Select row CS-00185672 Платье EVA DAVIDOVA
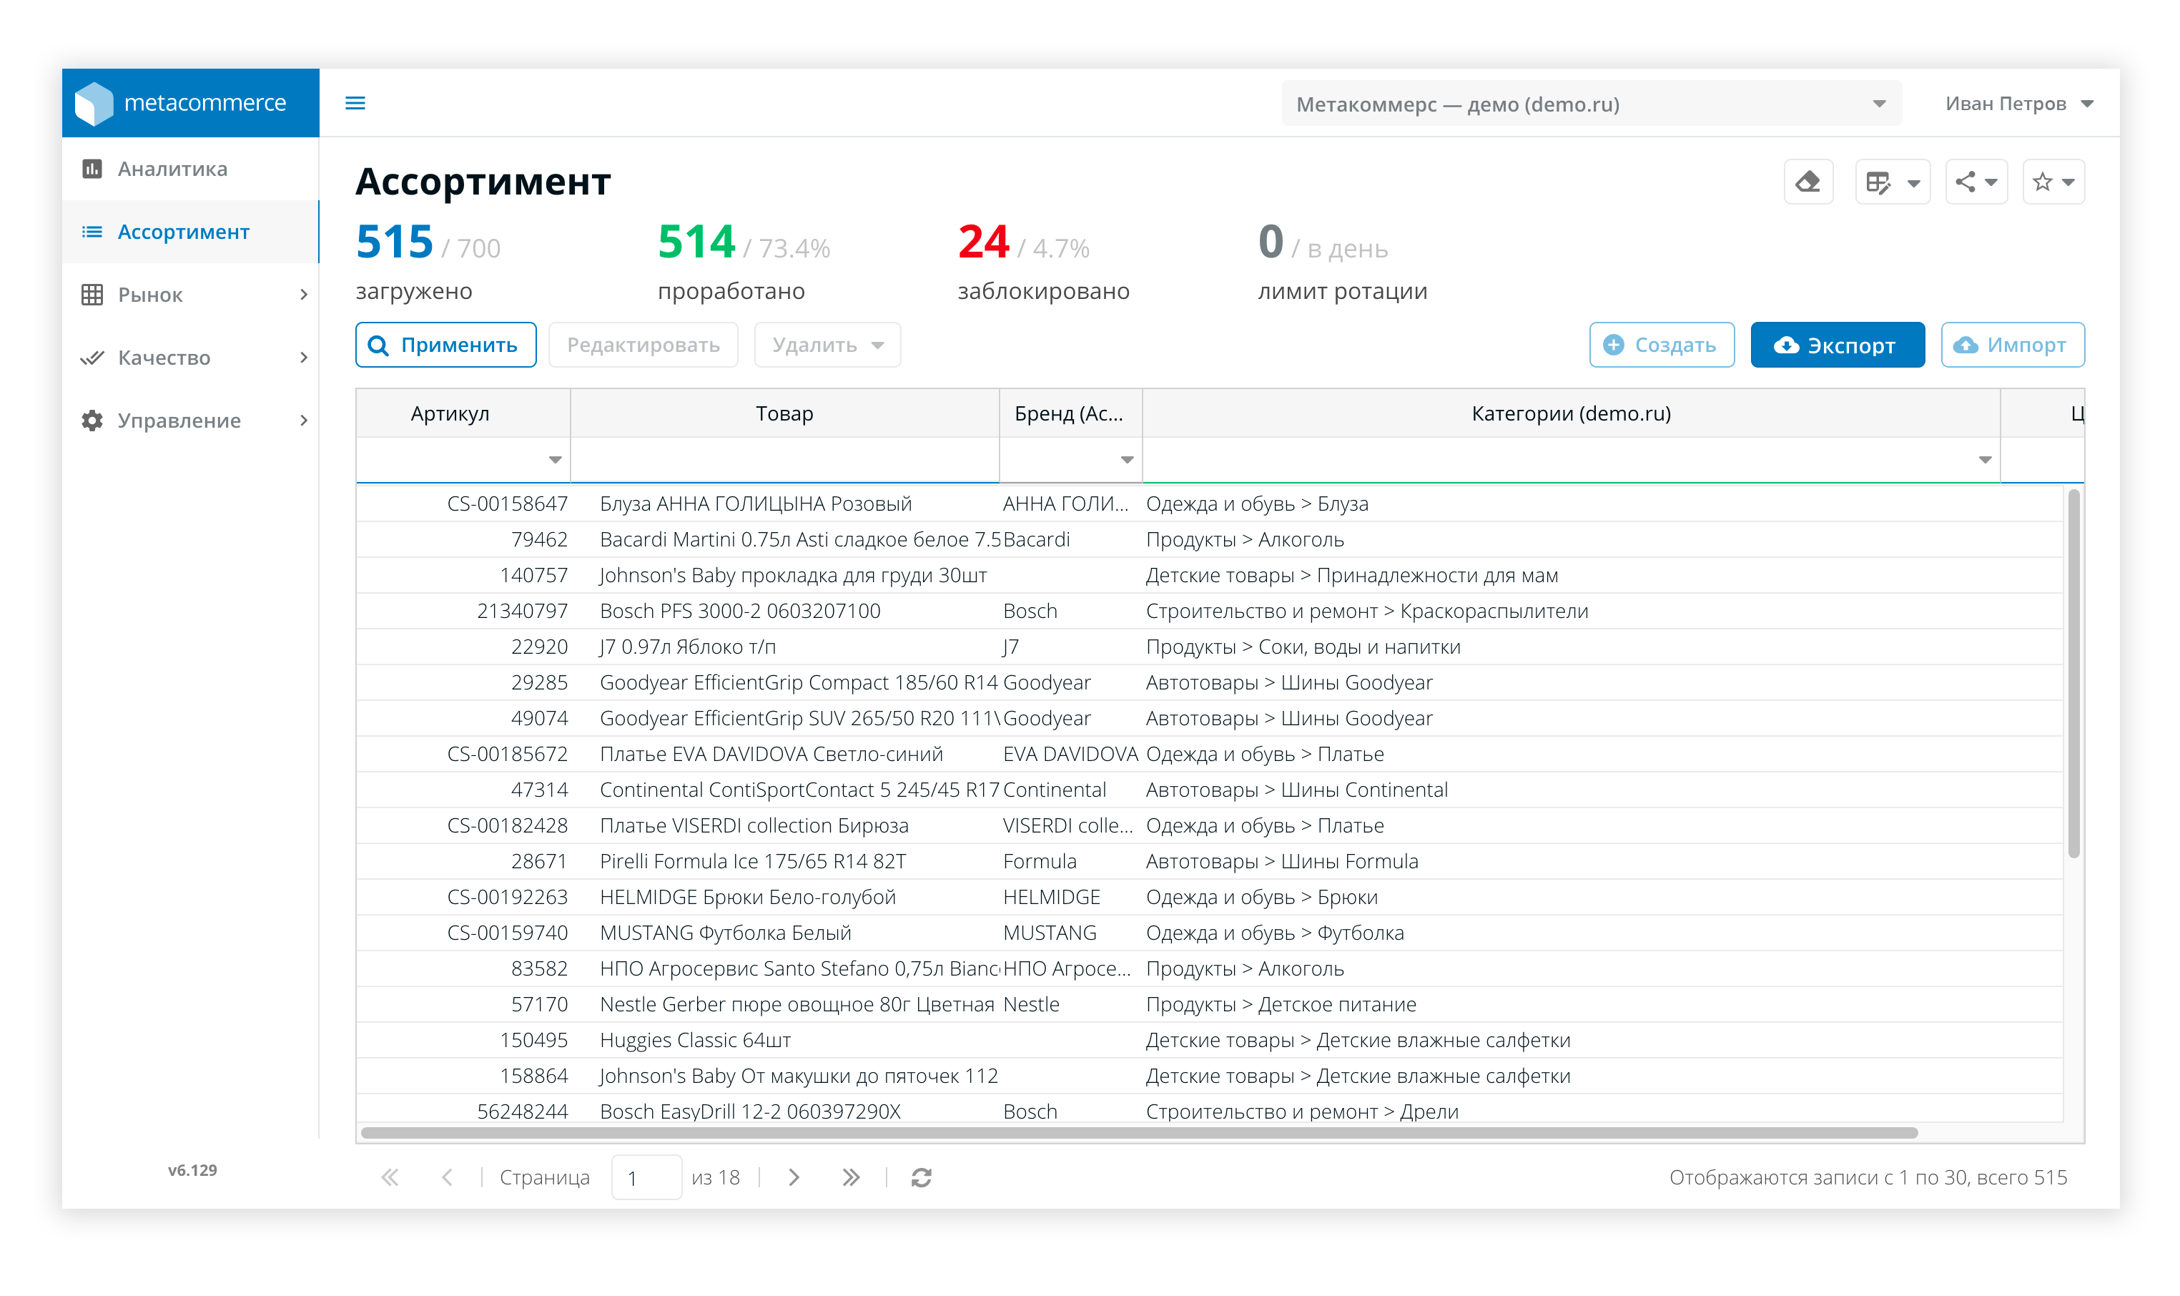The image size is (2180, 1296). point(1209,755)
